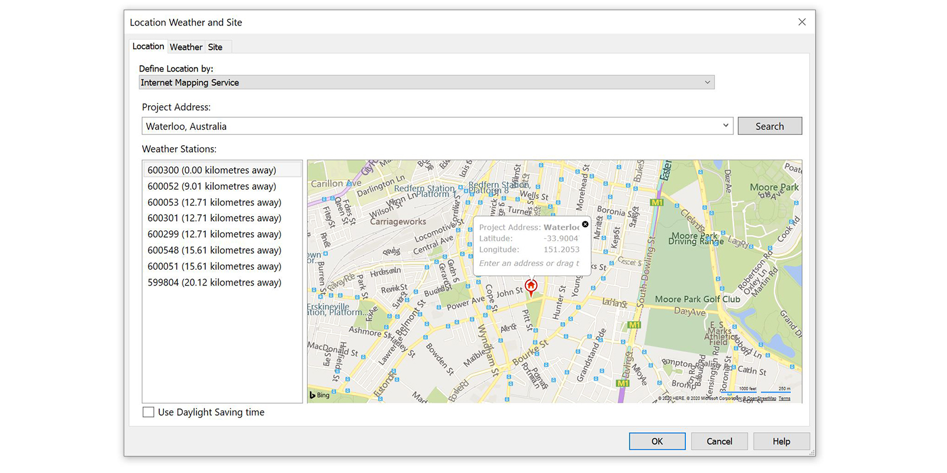This screenshot has width=947, height=473.
Task: Click the Cancel button
Action: tap(719, 441)
